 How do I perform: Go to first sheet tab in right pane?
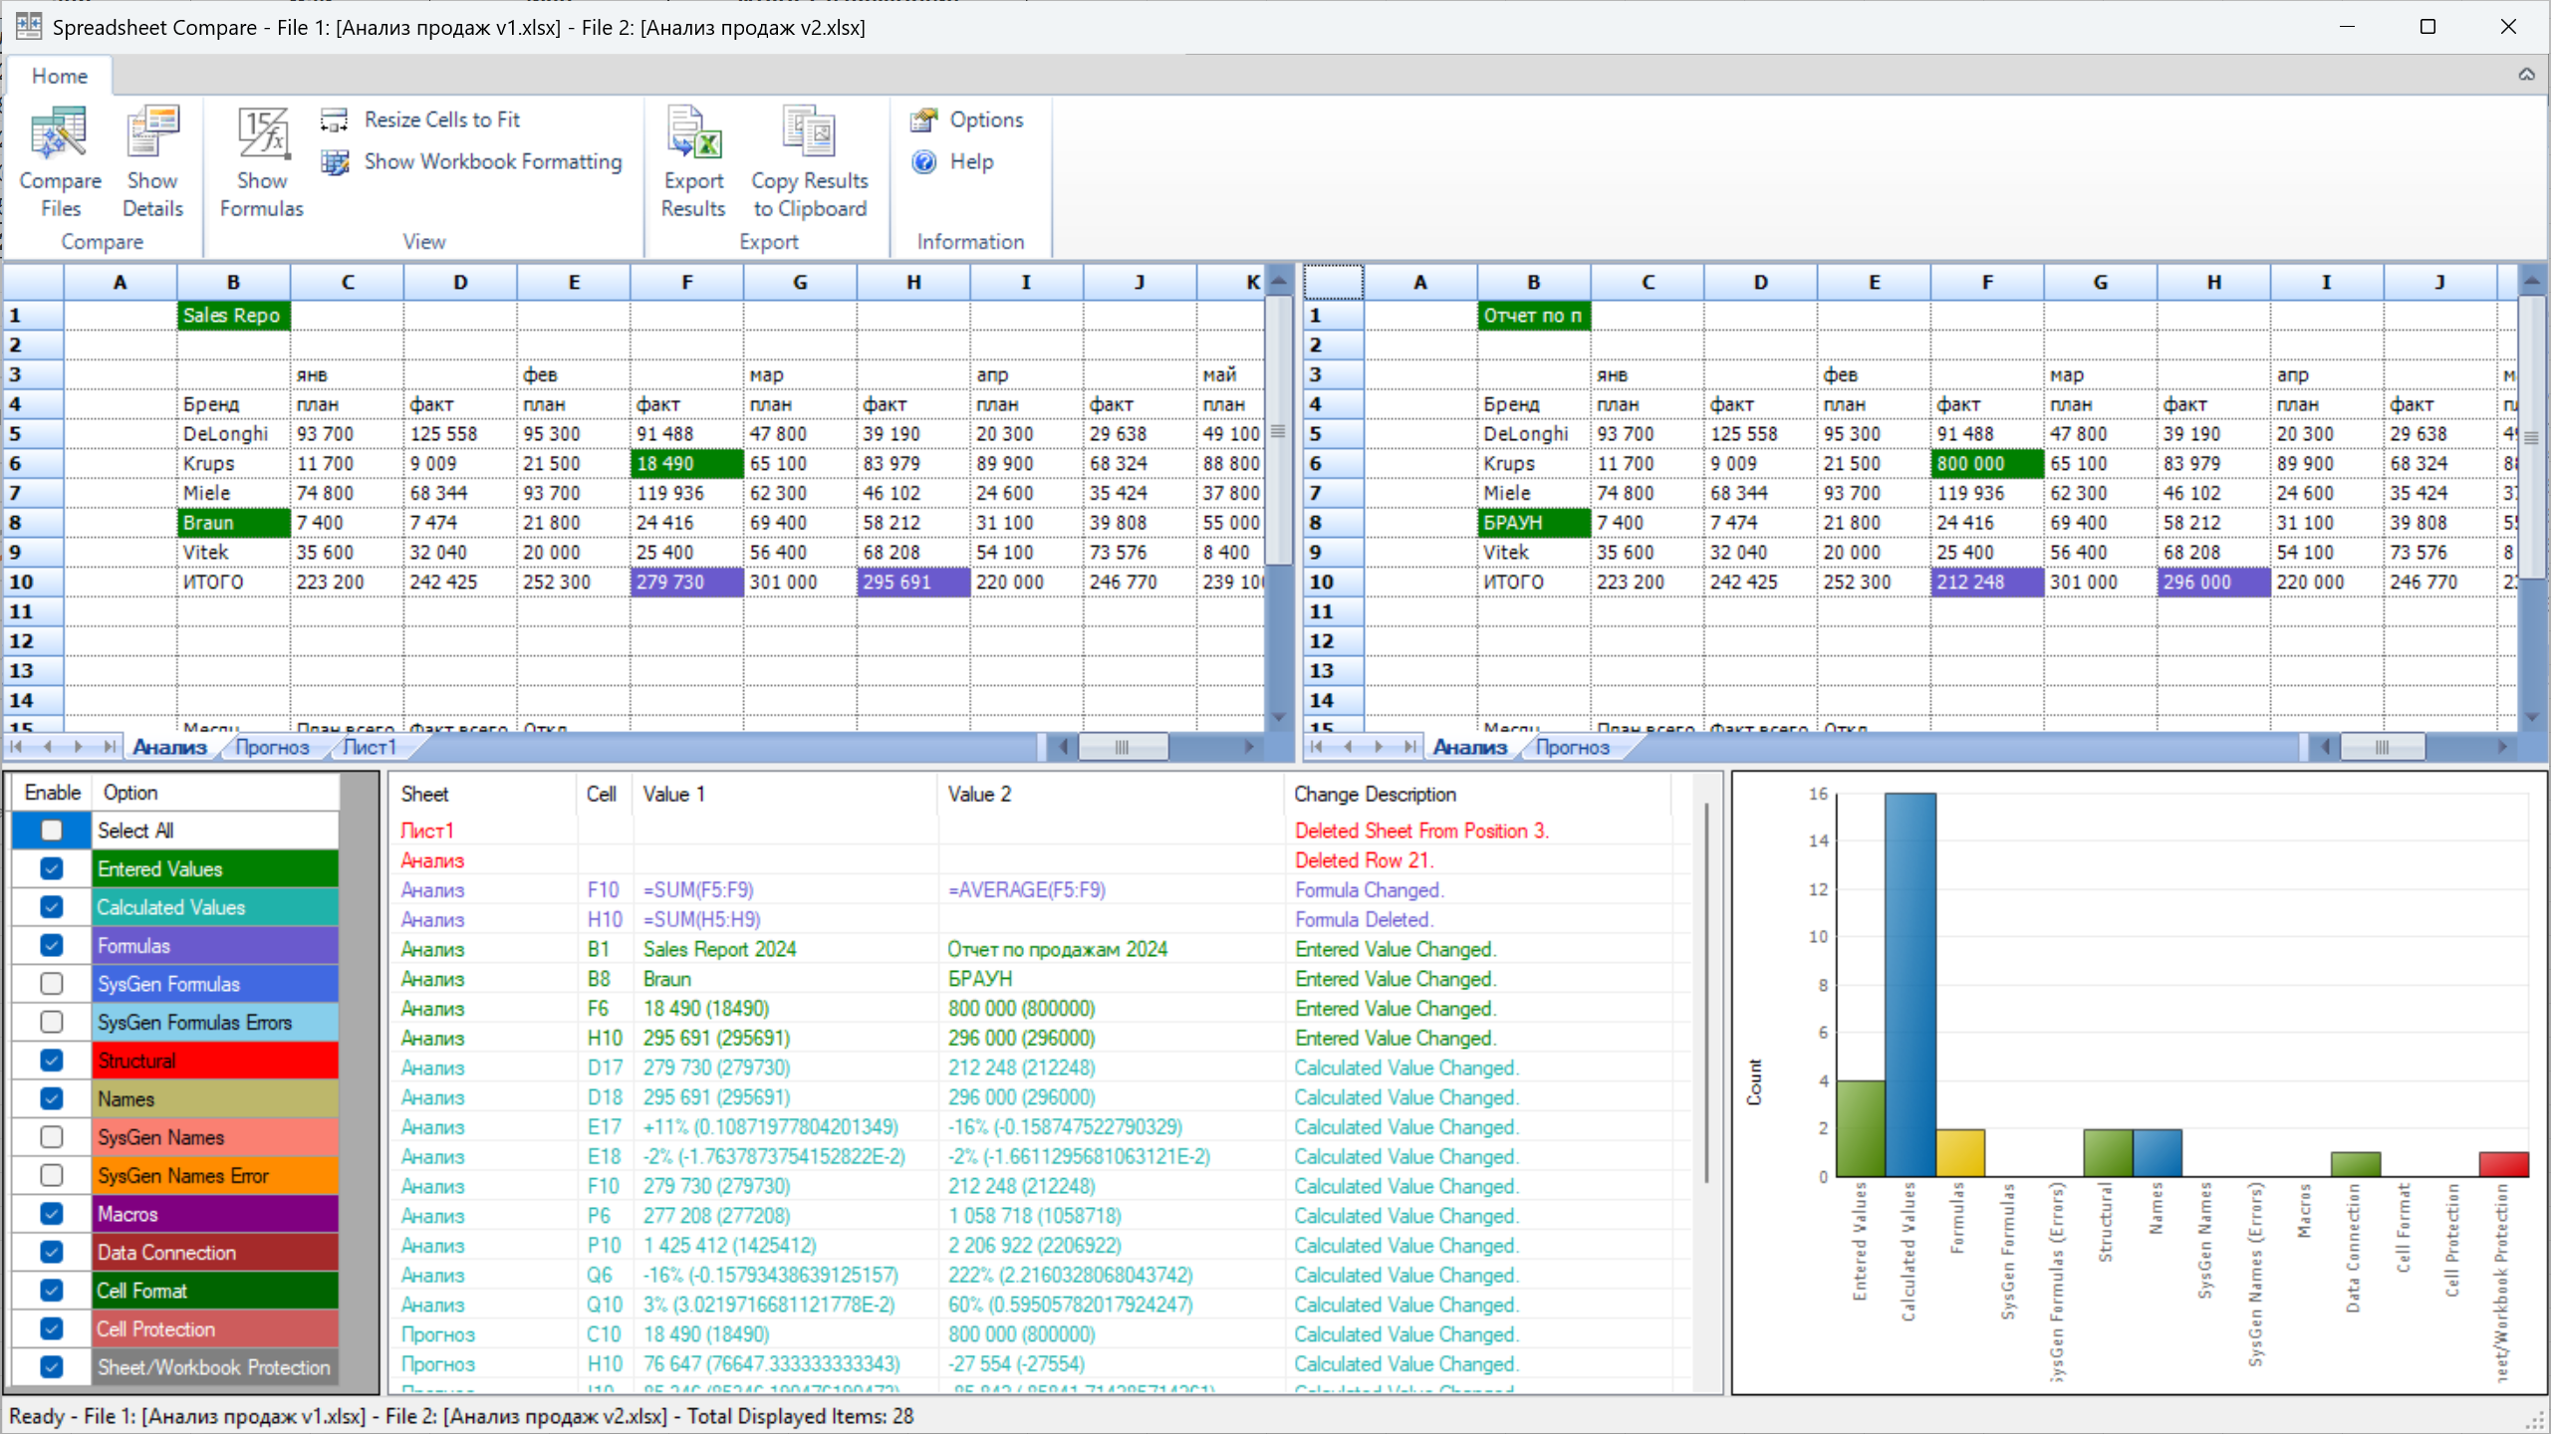click(1317, 747)
